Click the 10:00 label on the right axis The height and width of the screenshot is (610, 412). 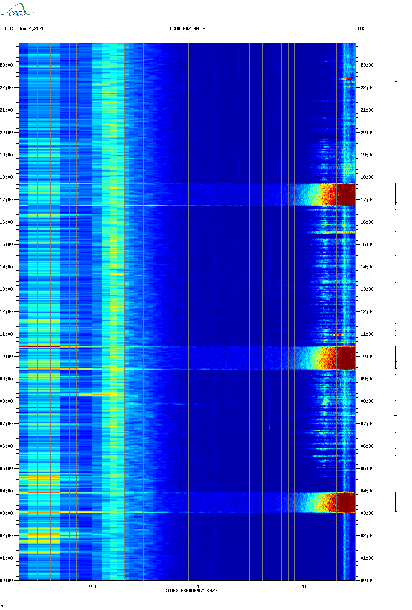[367, 357]
